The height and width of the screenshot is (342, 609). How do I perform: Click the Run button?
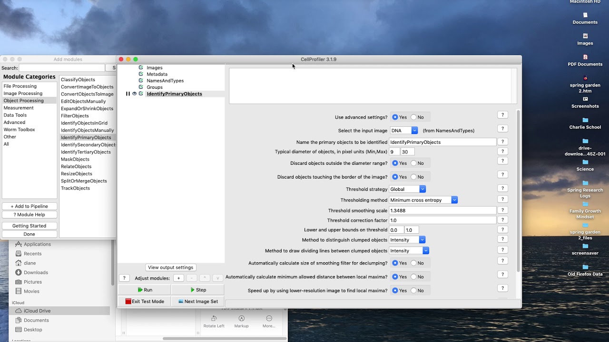(145, 290)
